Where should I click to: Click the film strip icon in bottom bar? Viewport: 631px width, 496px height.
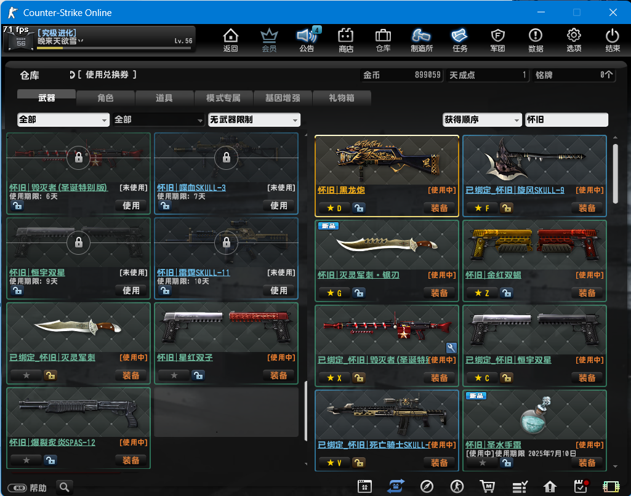click(611, 487)
